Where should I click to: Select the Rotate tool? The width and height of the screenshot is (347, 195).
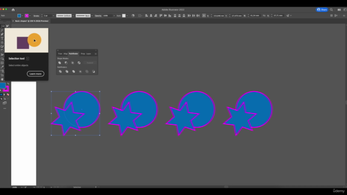[2, 50]
